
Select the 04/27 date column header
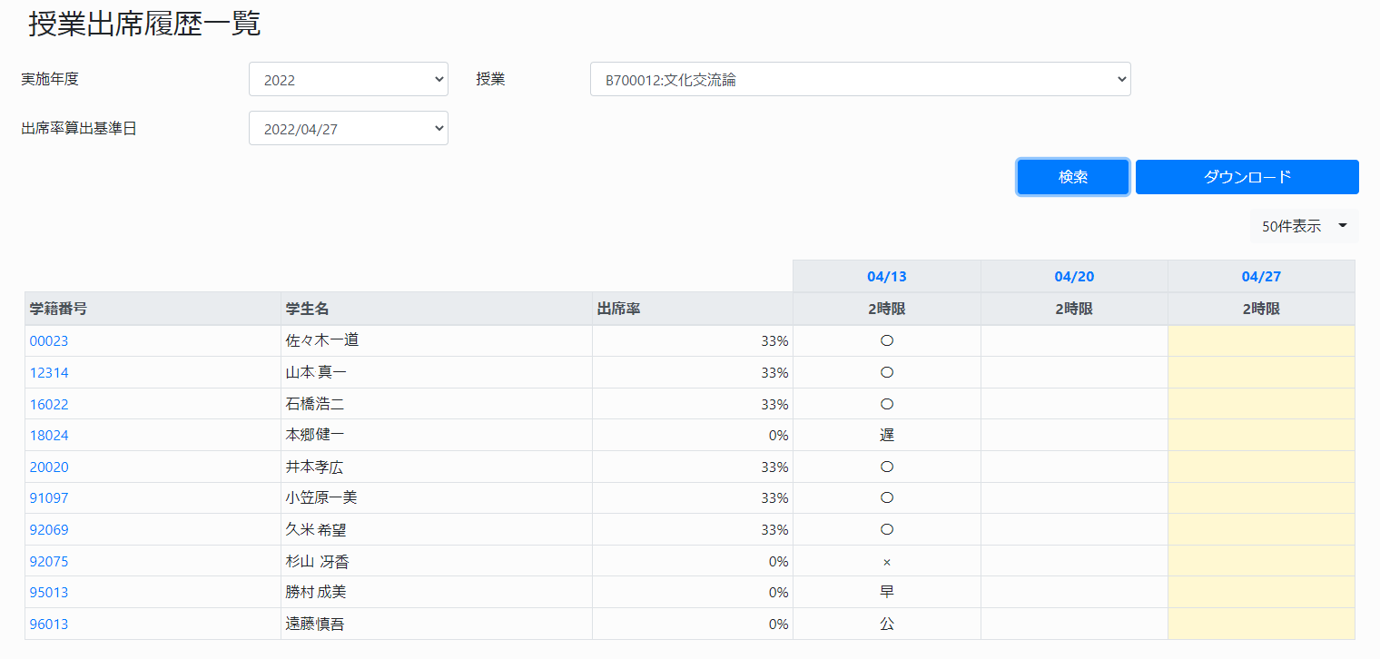[x=1260, y=275]
